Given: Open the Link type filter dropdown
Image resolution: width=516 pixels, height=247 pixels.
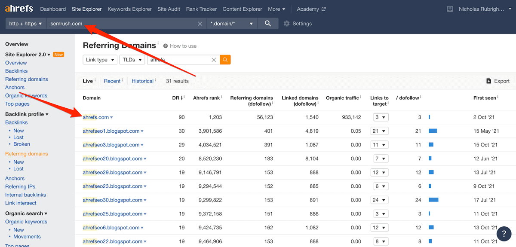Looking at the screenshot, I should coord(100,60).
